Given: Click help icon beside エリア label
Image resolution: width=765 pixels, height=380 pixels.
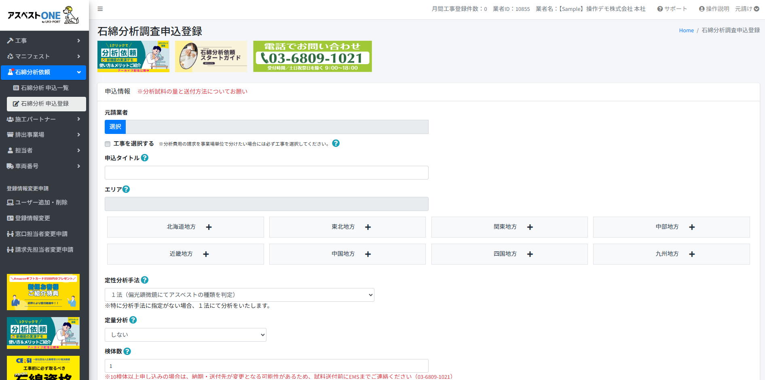Looking at the screenshot, I should (126, 189).
